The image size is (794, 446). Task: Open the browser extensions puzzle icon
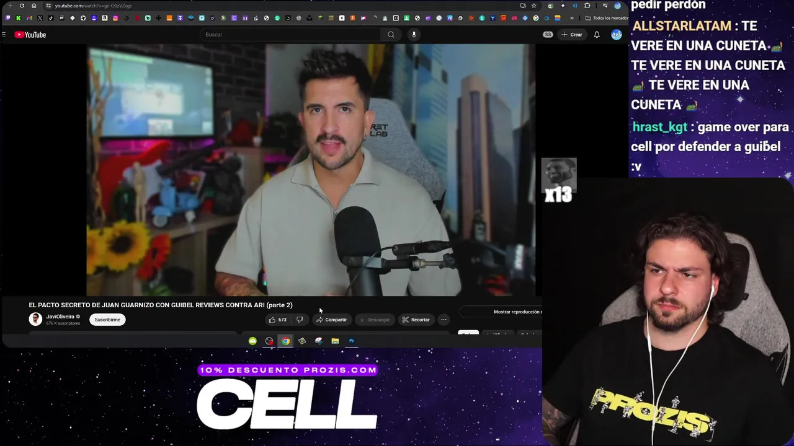click(x=587, y=6)
